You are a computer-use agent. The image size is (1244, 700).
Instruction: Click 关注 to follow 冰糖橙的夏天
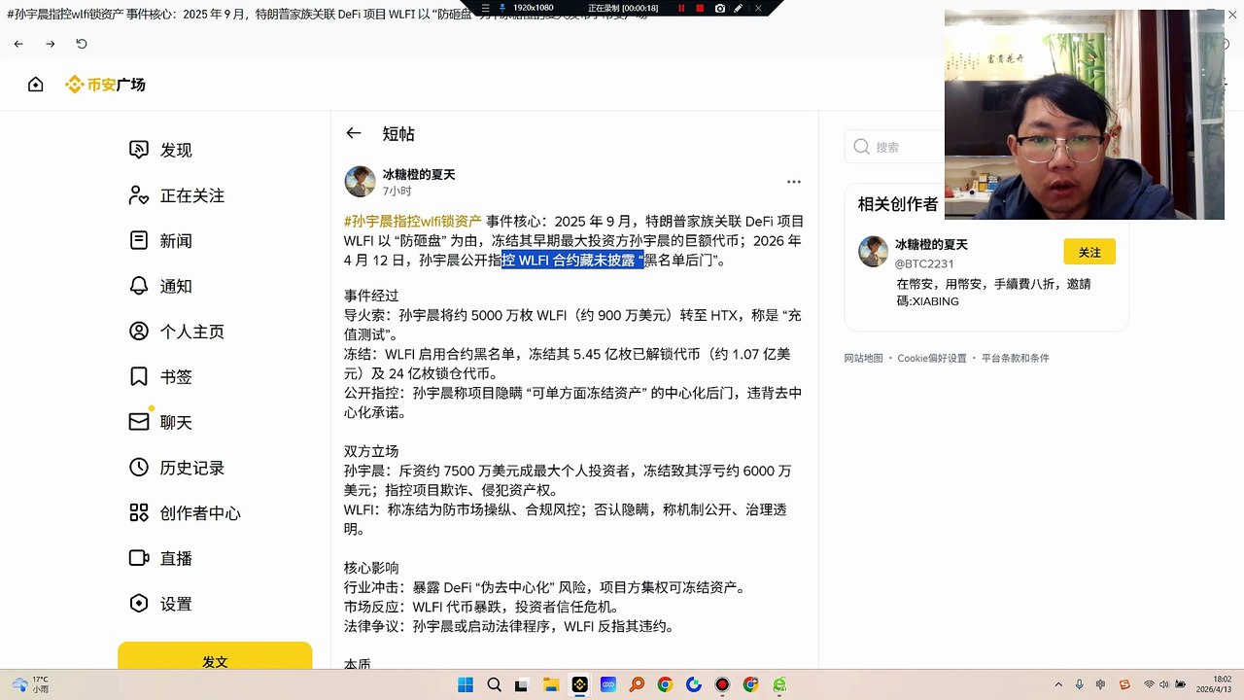pyautogui.click(x=1089, y=252)
